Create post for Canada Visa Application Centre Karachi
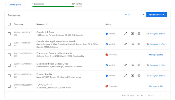 coord(139,44)
